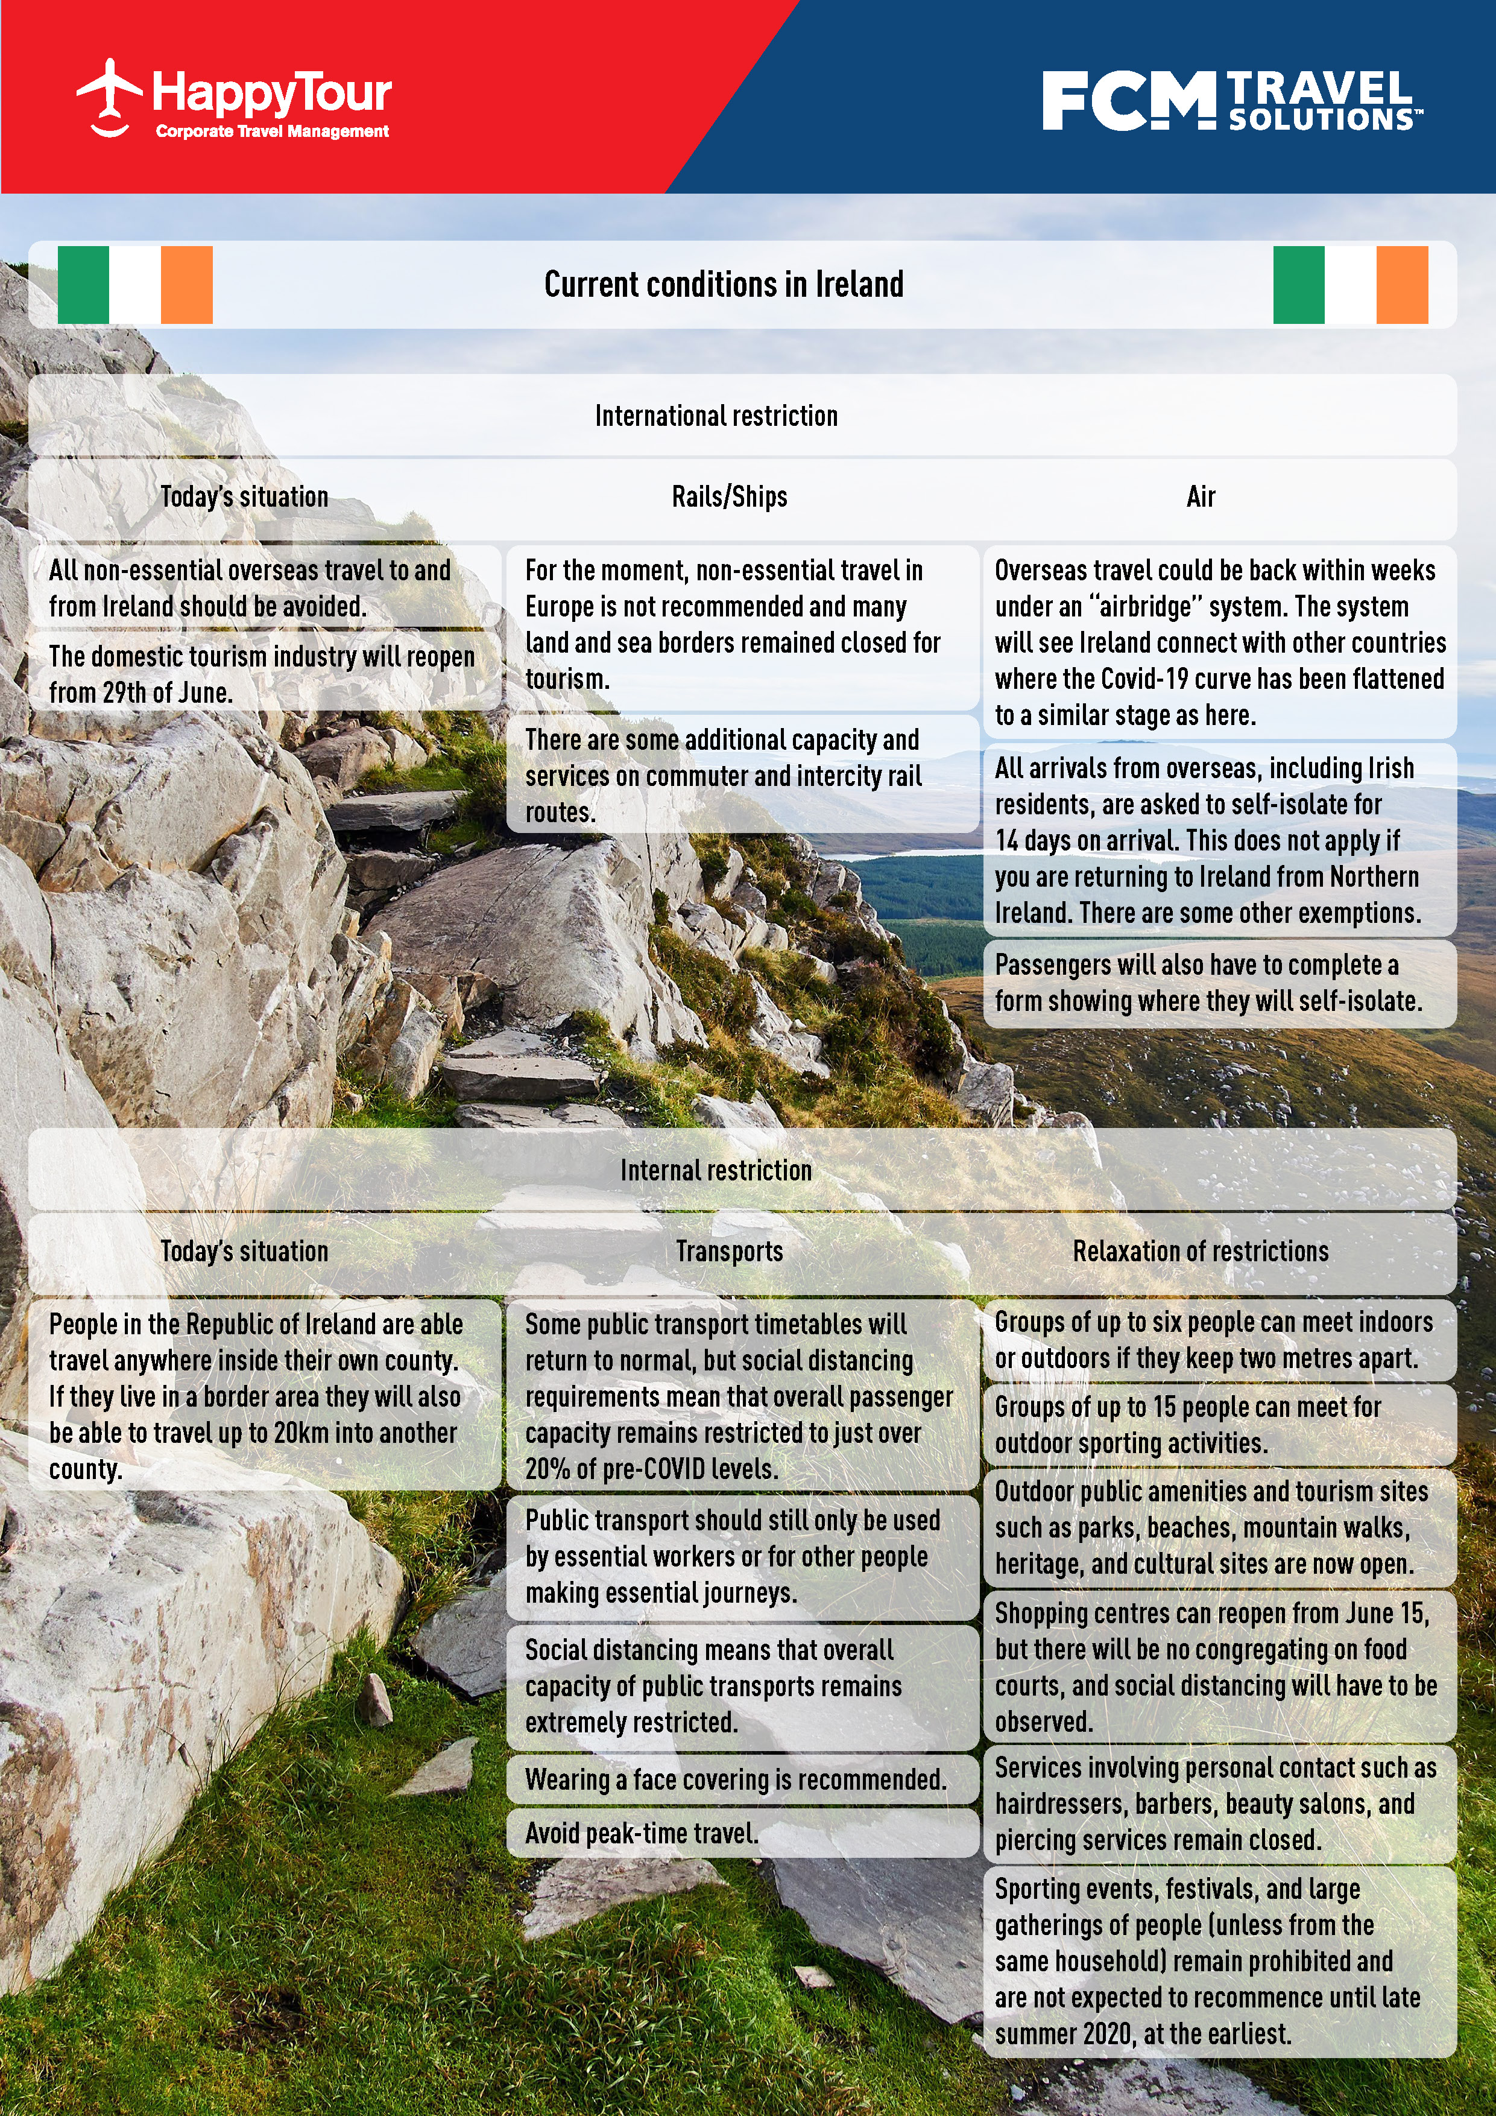
Task: Select the 'International restriction' section header
Action: coord(742,415)
